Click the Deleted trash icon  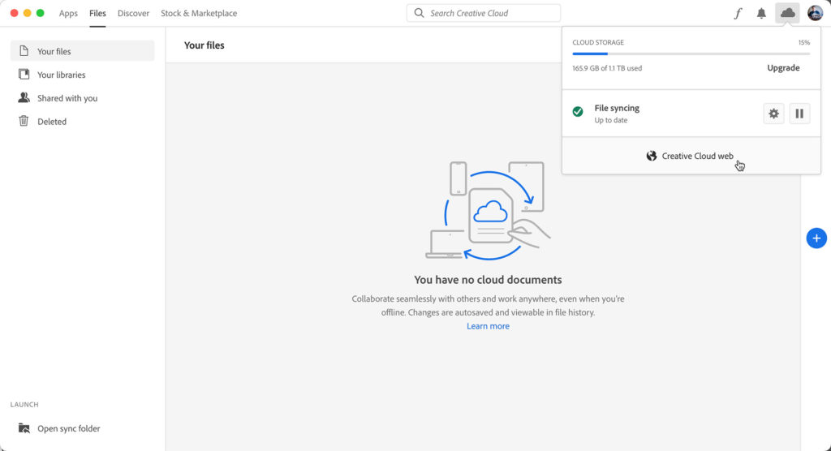24,121
